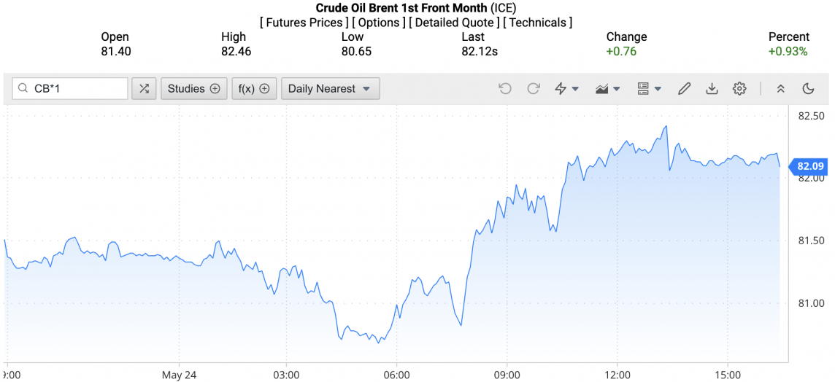Toggle dark mode moon icon
This screenshot has width=835, height=382.
point(808,89)
